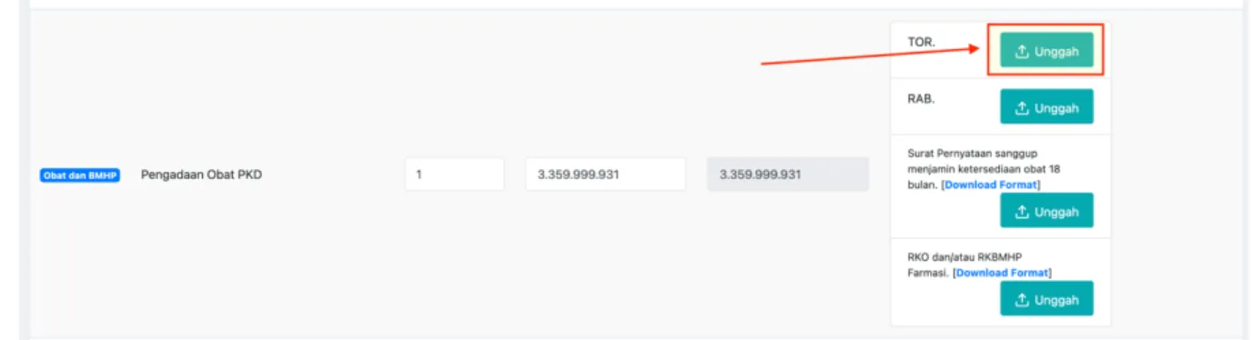The width and height of the screenshot is (1252, 340).
Task: Focus the quantity field showing 1
Action: pyautogui.click(x=454, y=175)
